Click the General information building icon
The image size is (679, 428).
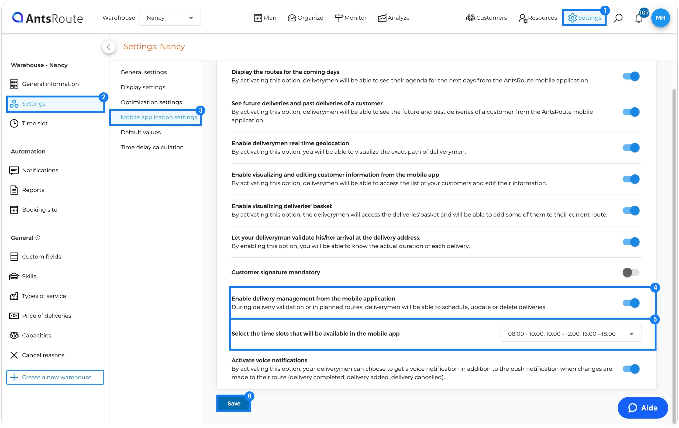click(x=14, y=84)
